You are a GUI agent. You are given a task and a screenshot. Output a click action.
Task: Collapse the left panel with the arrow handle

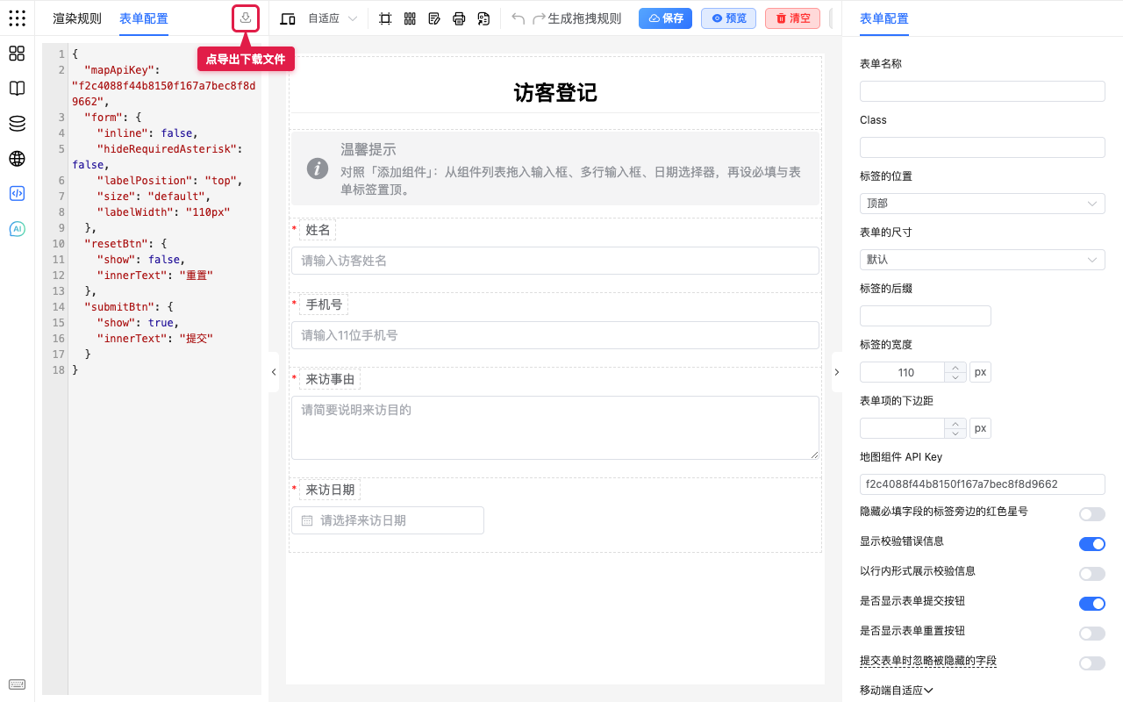point(274,372)
